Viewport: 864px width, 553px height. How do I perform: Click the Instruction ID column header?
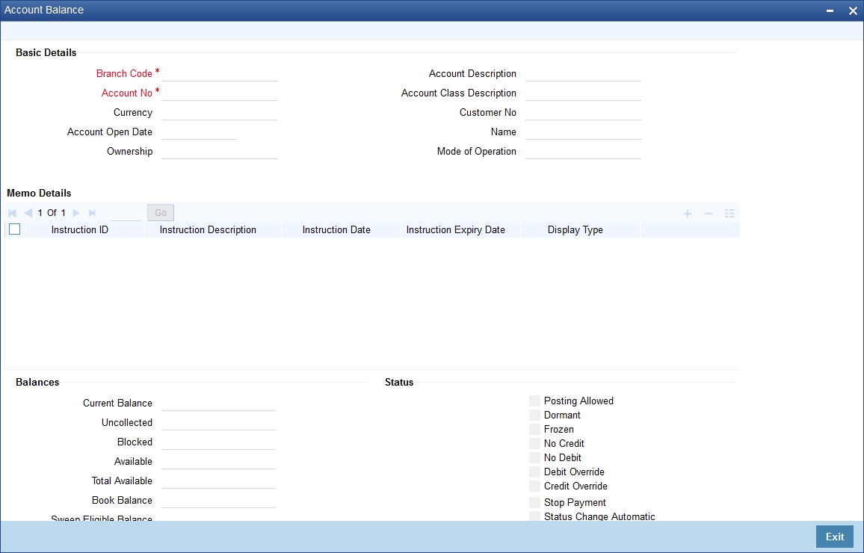(79, 229)
